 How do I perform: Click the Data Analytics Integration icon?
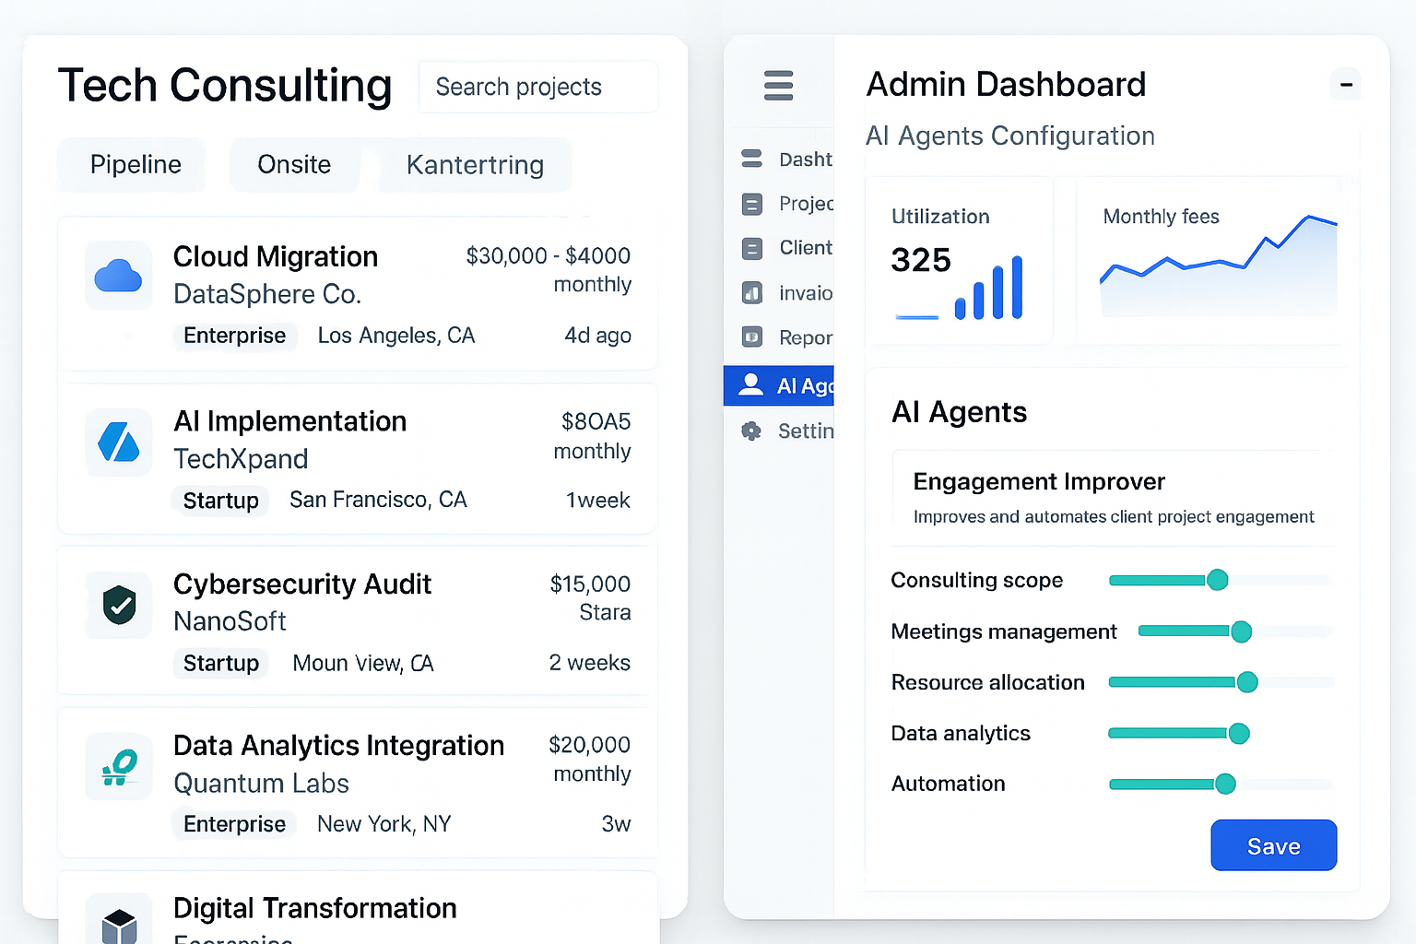pos(119,766)
